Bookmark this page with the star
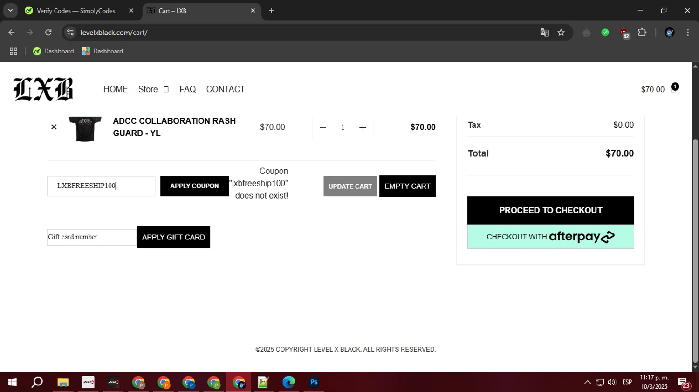 [561, 33]
